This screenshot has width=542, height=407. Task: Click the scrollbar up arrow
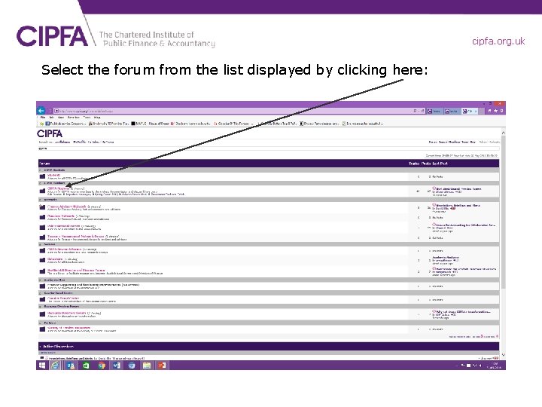click(x=503, y=133)
